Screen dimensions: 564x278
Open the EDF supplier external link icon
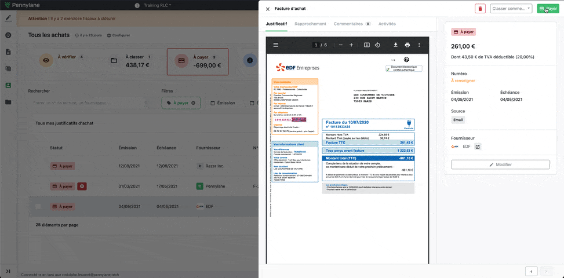478,147
